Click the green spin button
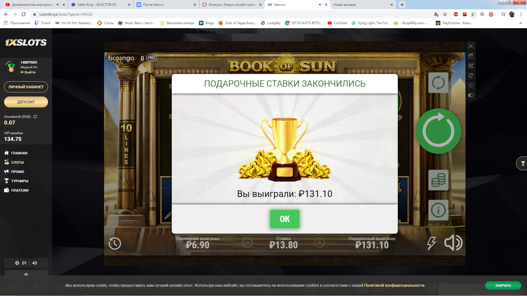 pyautogui.click(x=438, y=131)
